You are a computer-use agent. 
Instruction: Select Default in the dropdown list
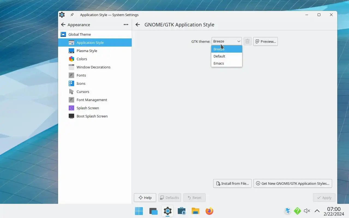point(227,56)
